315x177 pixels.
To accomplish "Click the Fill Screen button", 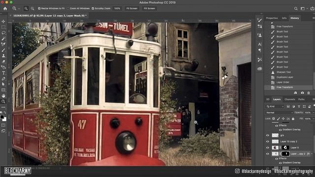I will (x=149, y=8).
